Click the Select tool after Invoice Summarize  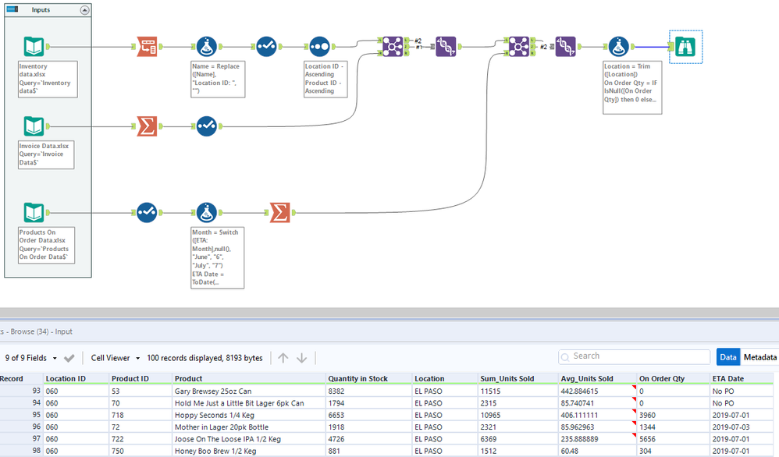207,126
